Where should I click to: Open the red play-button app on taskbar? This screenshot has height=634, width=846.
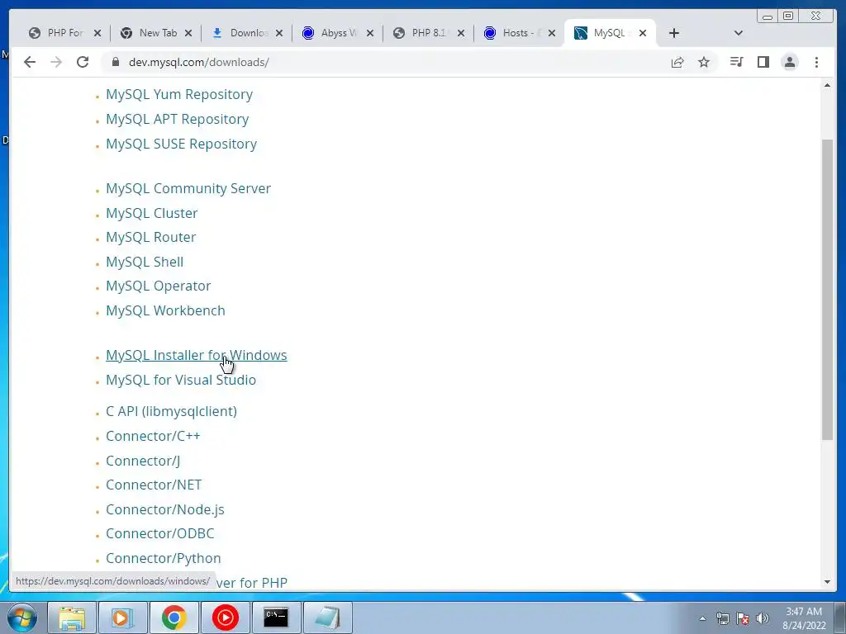(225, 617)
